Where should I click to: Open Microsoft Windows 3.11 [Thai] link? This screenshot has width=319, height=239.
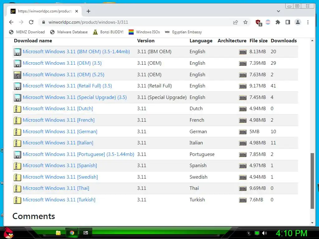click(x=56, y=188)
